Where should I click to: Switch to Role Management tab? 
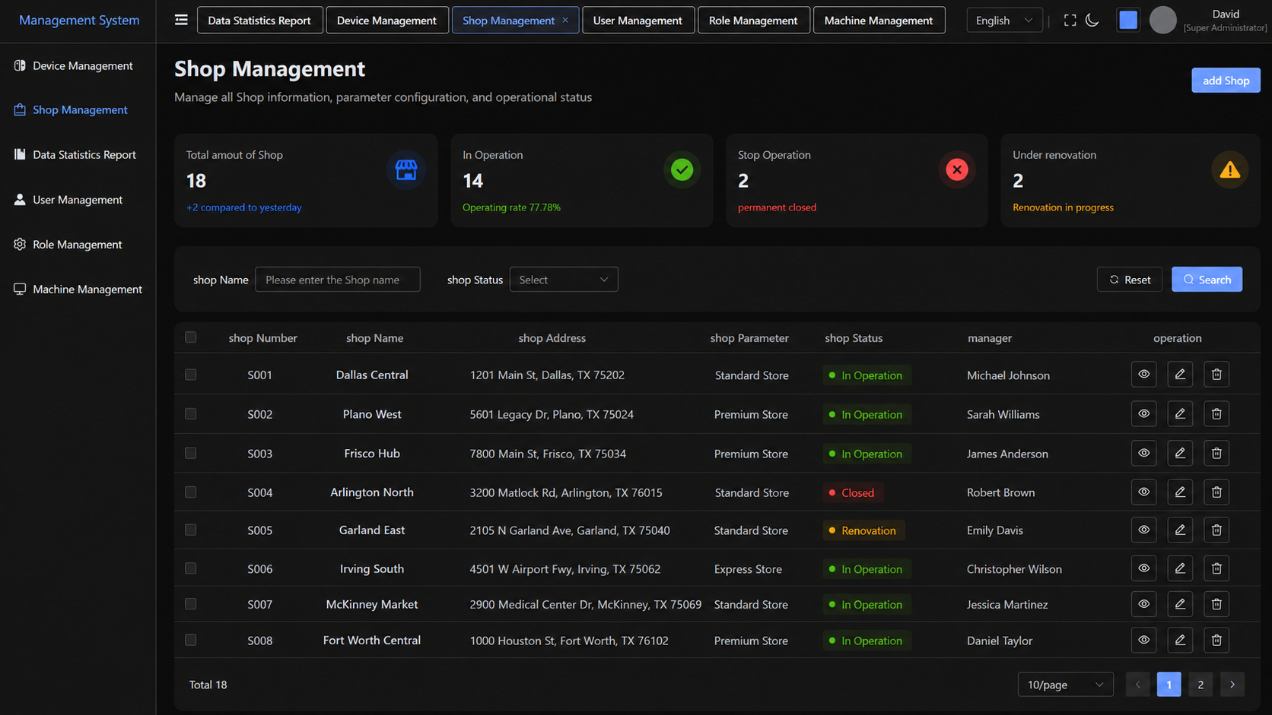tap(753, 21)
